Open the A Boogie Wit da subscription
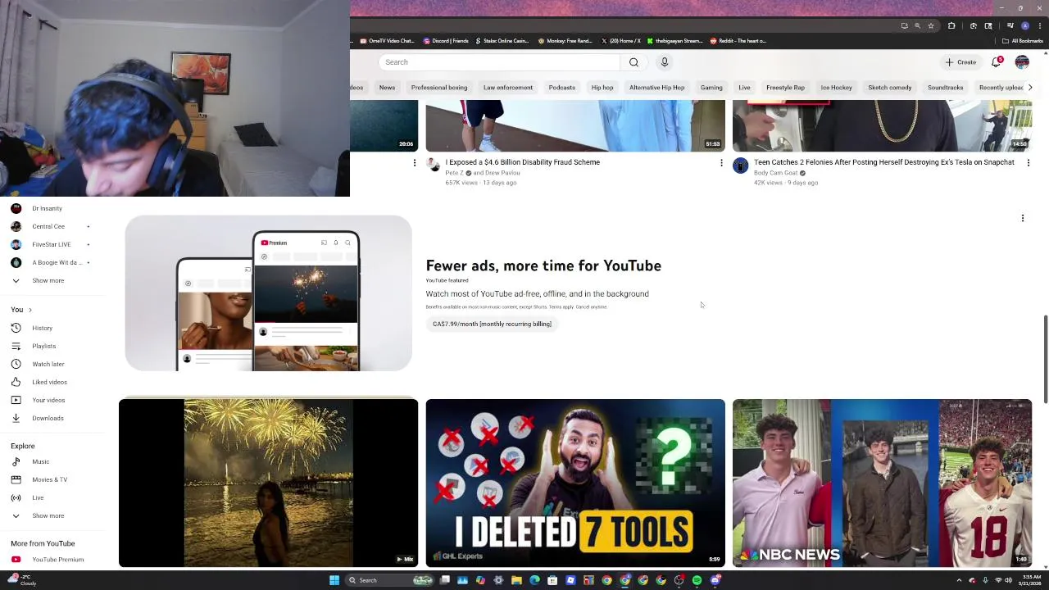 coord(52,262)
